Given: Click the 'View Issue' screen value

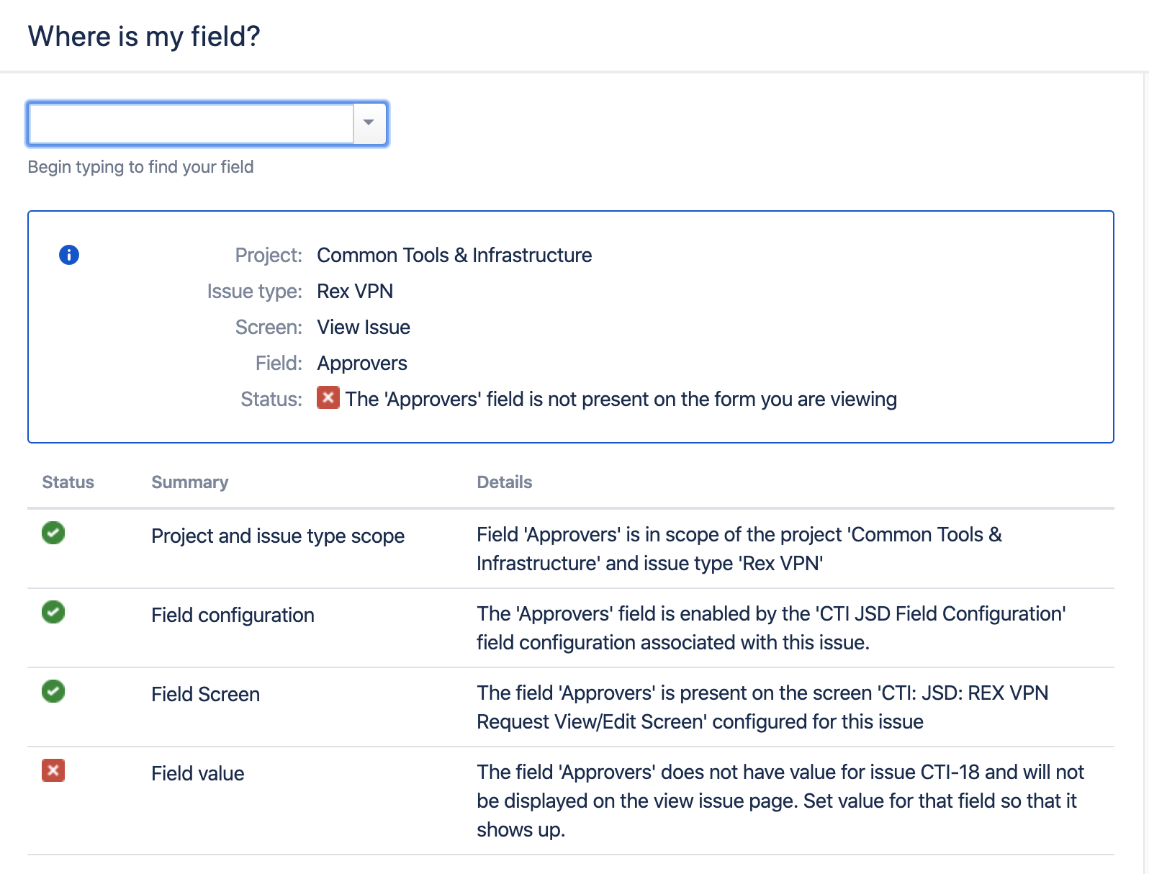Looking at the screenshot, I should [x=364, y=328].
